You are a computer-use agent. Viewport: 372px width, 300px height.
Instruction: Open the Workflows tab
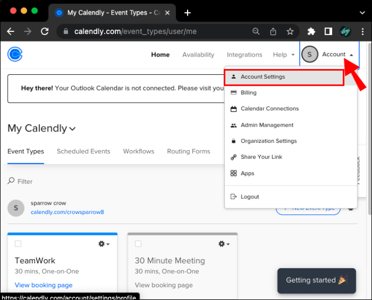coord(139,151)
